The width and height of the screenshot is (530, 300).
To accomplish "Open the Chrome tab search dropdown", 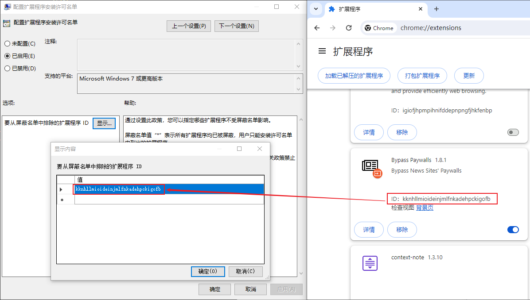I will click(316, 9).
